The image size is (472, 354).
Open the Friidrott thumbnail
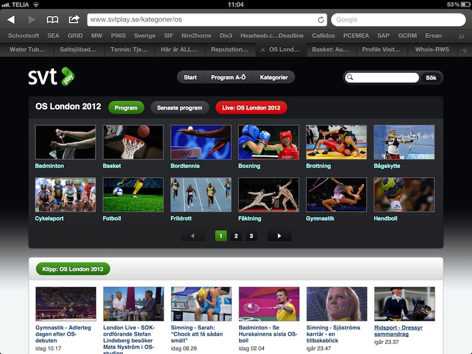click(x=201, y=195)
